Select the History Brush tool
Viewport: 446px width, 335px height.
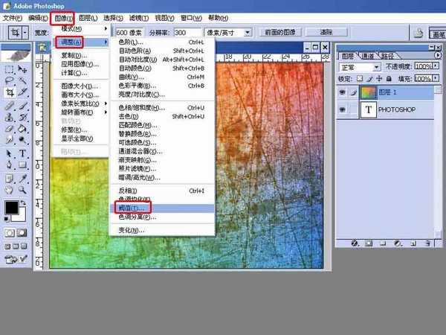22,117
